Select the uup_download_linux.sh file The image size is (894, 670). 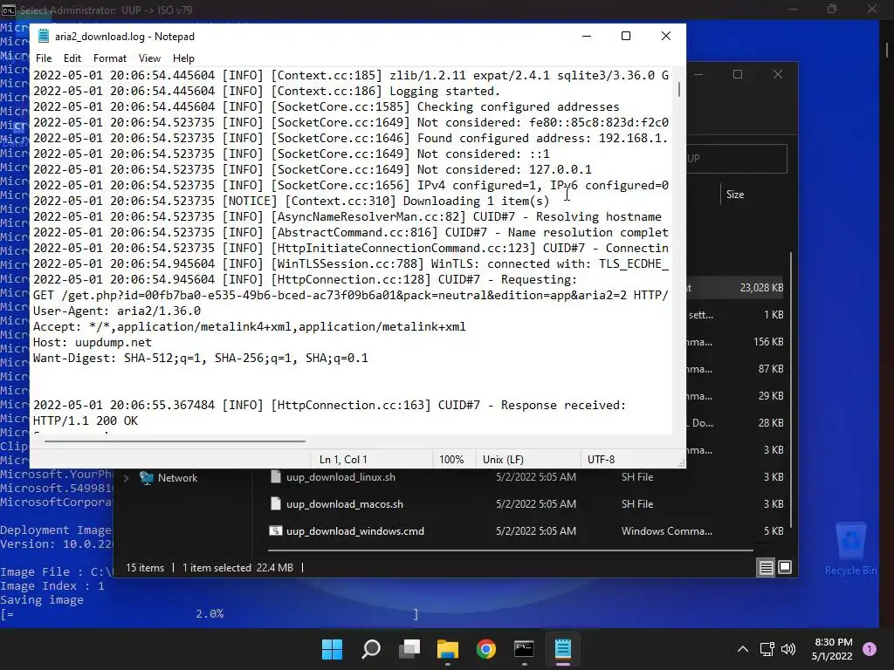tap(340, 477)
